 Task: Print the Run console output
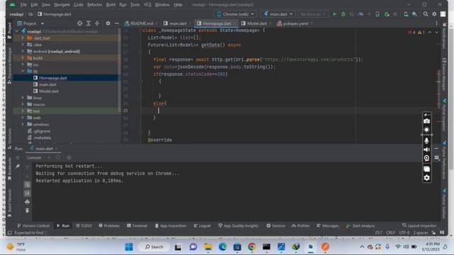click(x=27, y=202)
